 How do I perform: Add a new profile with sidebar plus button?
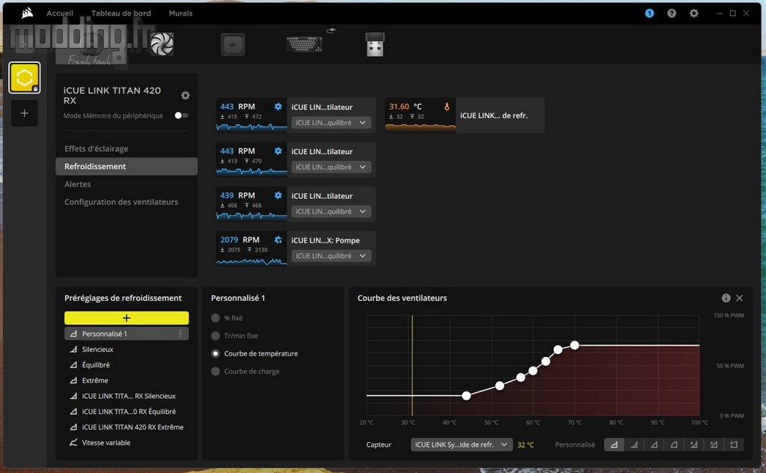pyautogui.click(x=25, y=113)
